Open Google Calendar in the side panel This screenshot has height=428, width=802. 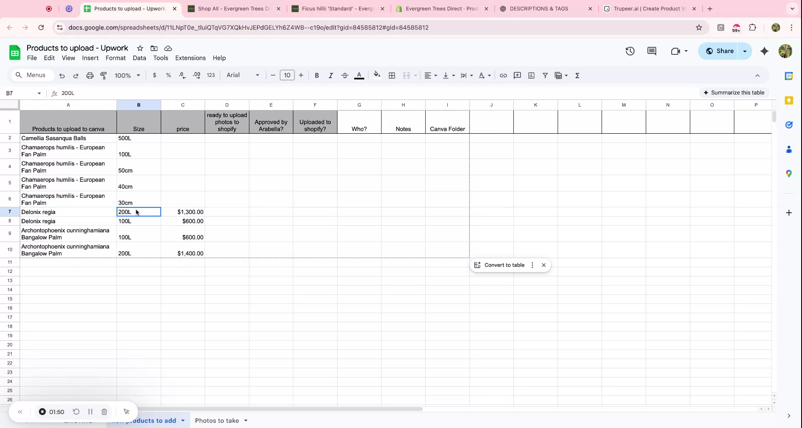tap(789, 76)
